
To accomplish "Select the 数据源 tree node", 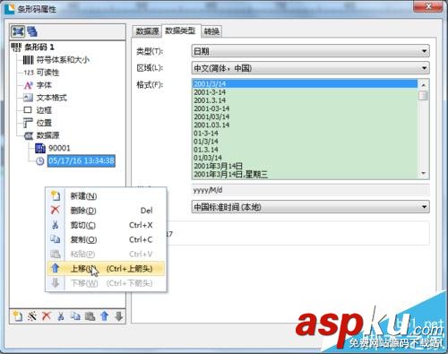I will coord(47,135).
